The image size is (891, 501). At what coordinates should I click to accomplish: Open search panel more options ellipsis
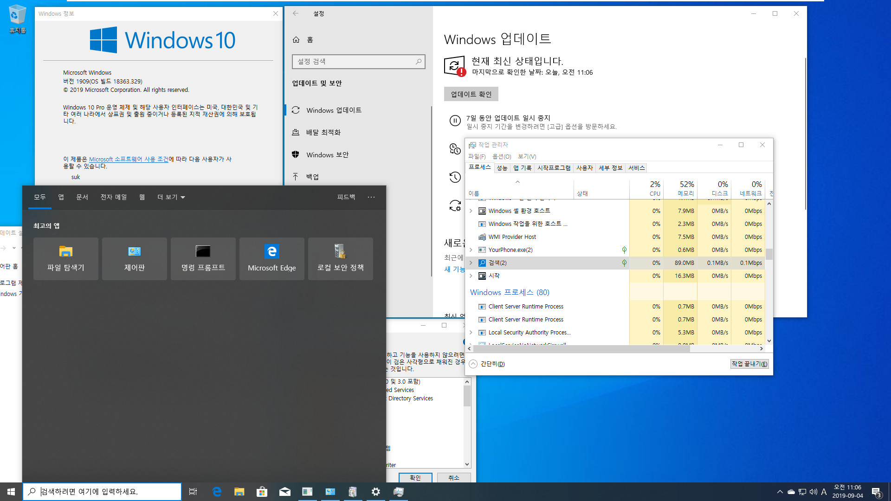(x=371, y=197)
